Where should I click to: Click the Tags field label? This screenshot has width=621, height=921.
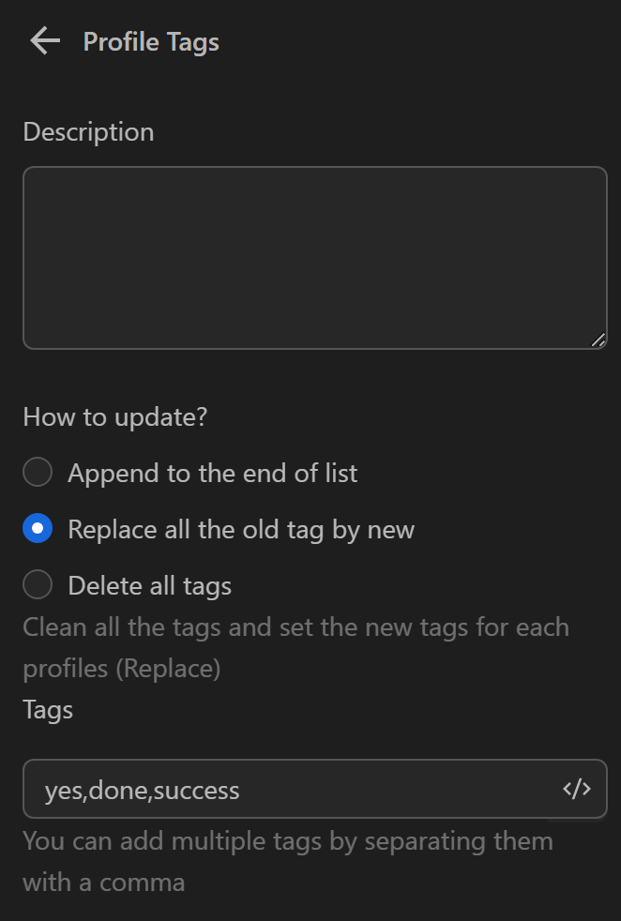point(48,710)
